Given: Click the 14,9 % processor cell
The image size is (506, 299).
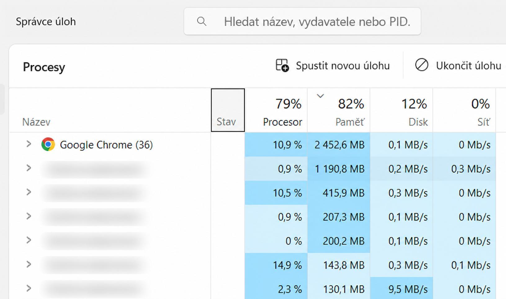Looking at the screenshot, I should [276, 265].
